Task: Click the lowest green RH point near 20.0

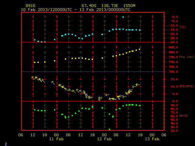Action: click(109, 129)
